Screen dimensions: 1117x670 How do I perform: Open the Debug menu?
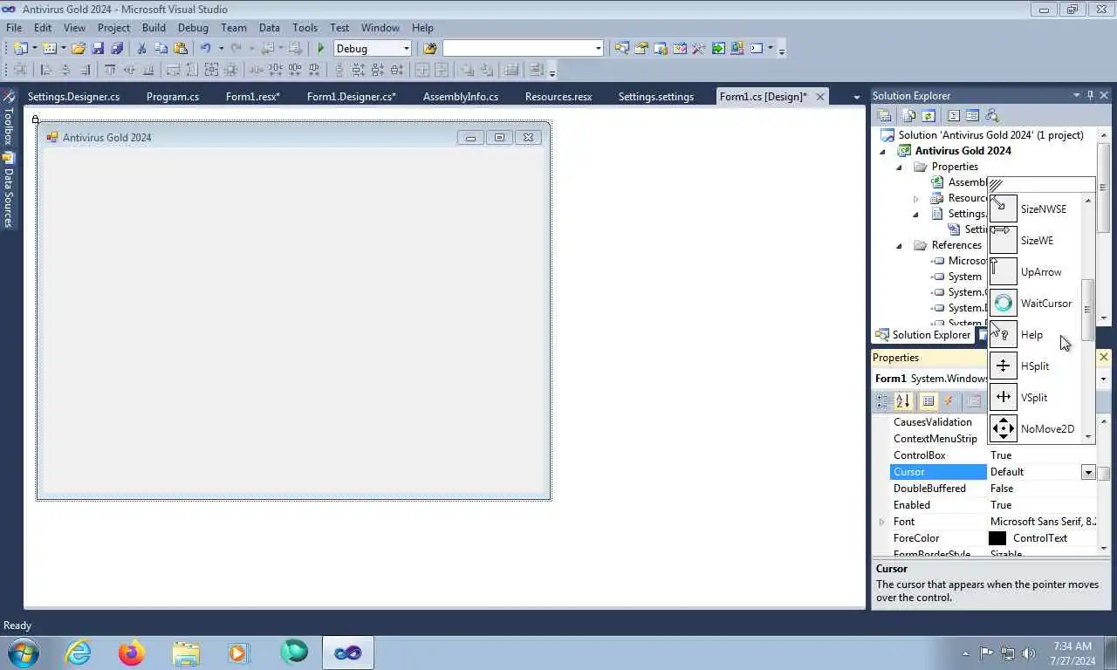tap(193, 28)
